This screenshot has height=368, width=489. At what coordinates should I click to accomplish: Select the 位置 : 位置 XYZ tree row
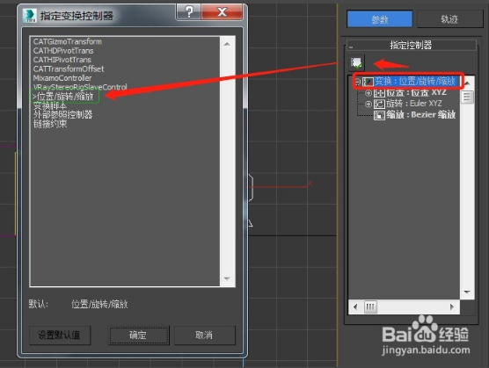(x=416, y=93)
